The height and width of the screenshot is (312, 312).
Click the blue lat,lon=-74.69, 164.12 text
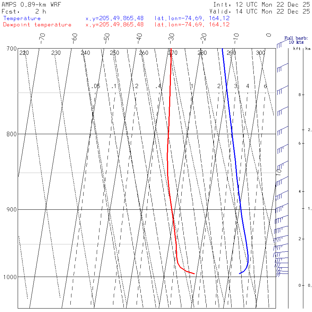[x=192, y=18]
